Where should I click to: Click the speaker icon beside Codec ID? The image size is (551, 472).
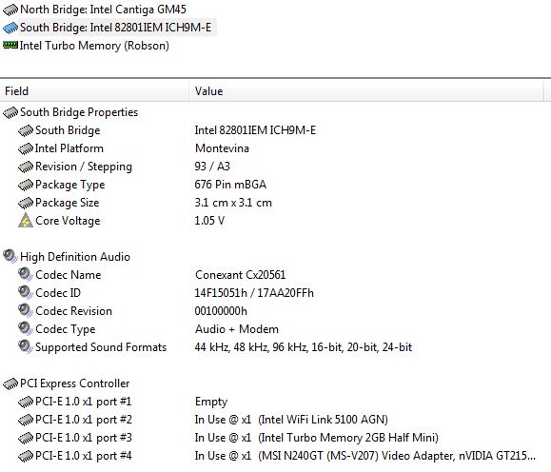coord(26,292)
